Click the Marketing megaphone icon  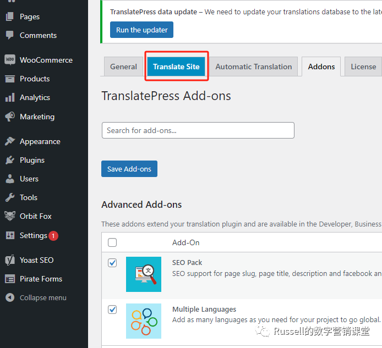pos(10,117)
